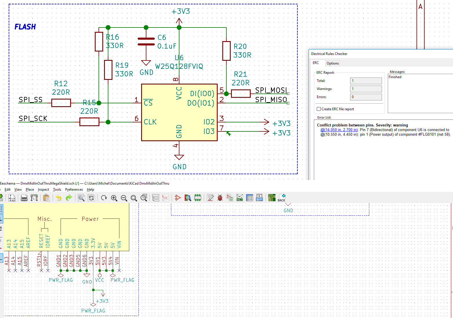Open the Place menu
This screenshot has width=453, height=318.
(30, 190)
